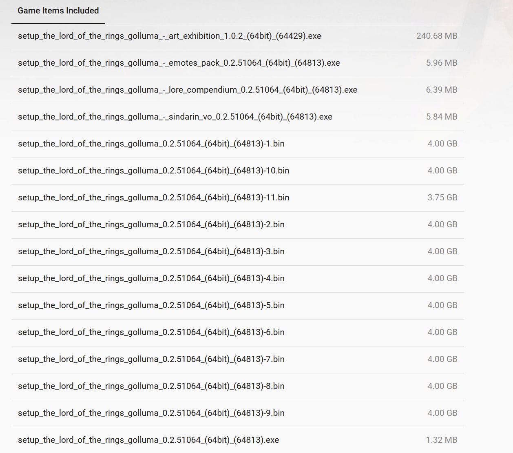Image resolution: width=513 pixels, height=453 pixels.
Task: Click the 6.39 MB size value
Action: (x=442, y=90)
